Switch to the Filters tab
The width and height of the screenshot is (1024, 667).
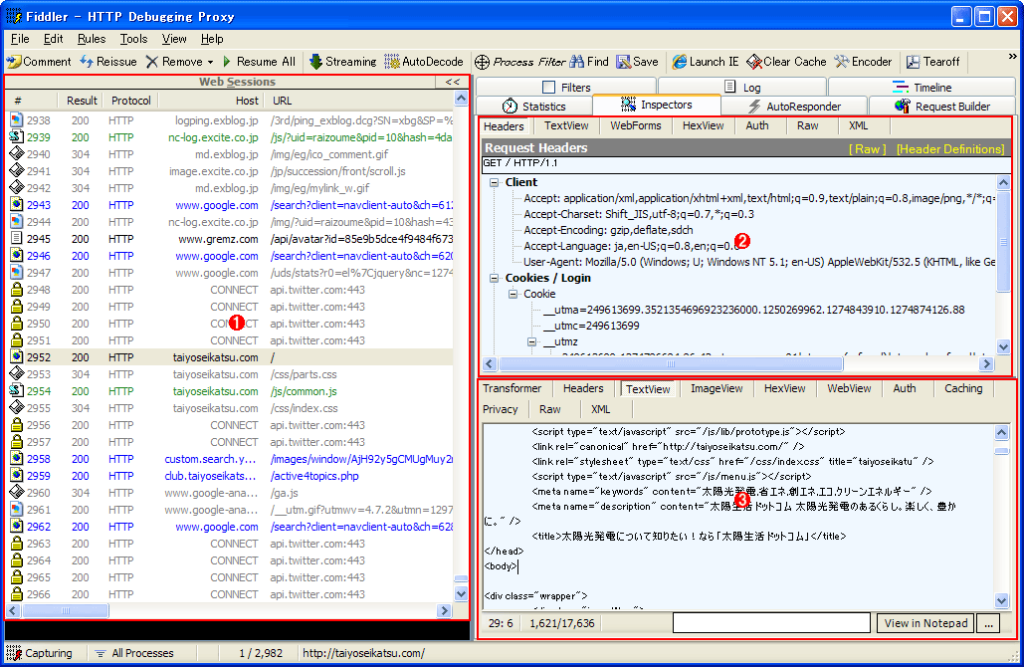click(x=566, y=87)
